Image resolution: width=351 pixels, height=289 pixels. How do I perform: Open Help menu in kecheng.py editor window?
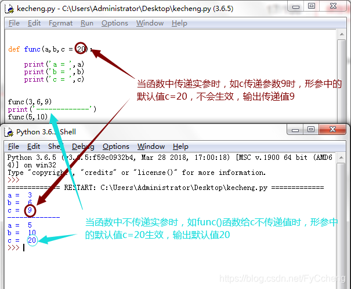click(x=179, y=23)
